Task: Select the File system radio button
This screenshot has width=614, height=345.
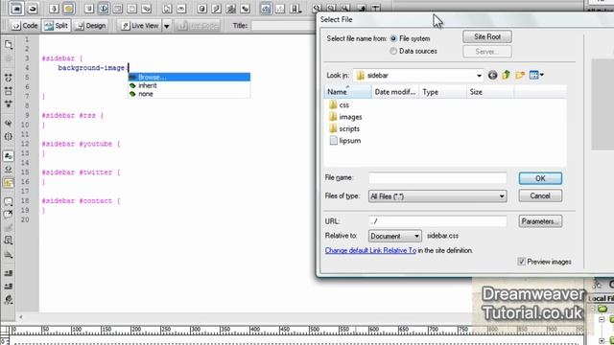Action: tap(393, 38)
